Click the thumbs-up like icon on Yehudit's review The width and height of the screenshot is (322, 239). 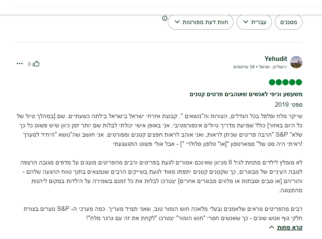(37, 63)
